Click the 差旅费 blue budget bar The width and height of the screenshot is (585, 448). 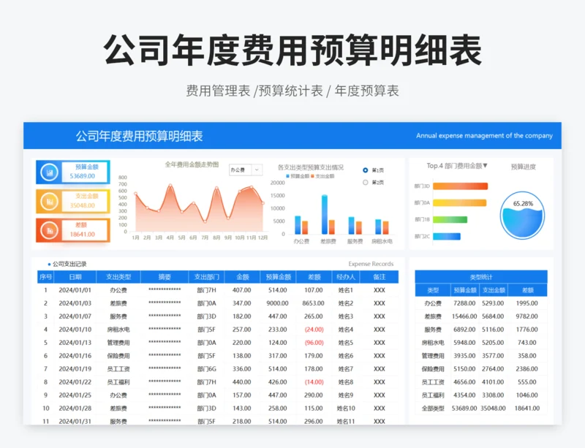(325, 214)
